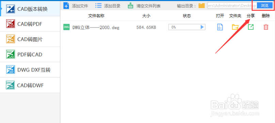Click the list icon for 添加目录
This screenshot has height=123, width=275.
tap(98, 6)
